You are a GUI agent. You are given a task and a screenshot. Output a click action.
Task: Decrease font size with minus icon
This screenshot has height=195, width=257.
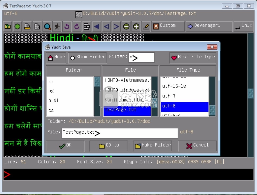[x=126, y=26]
